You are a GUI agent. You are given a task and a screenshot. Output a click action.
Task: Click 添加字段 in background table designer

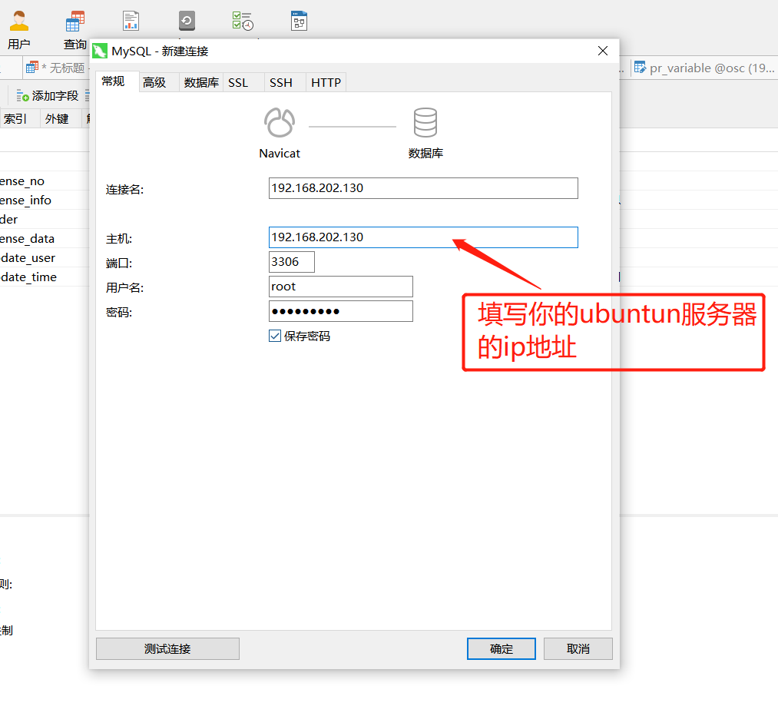[47, 96]
